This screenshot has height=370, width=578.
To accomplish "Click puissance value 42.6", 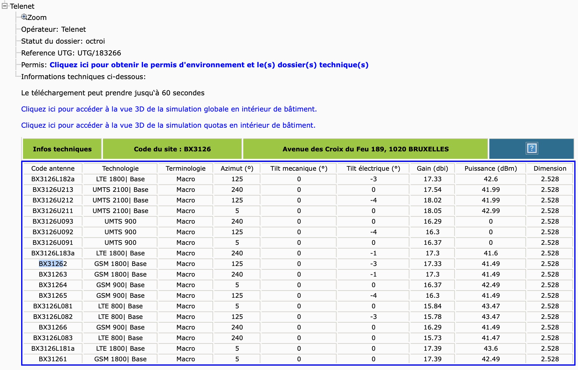I will tap(491, 179).
